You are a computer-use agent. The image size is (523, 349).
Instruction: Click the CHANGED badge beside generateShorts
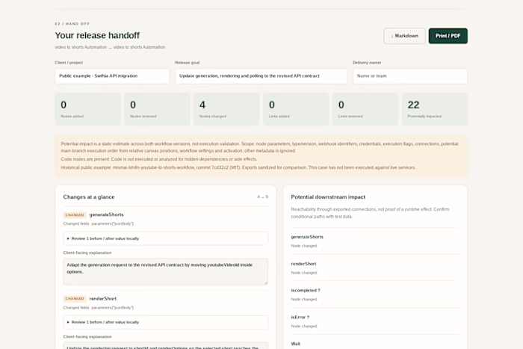click(75, 215)
